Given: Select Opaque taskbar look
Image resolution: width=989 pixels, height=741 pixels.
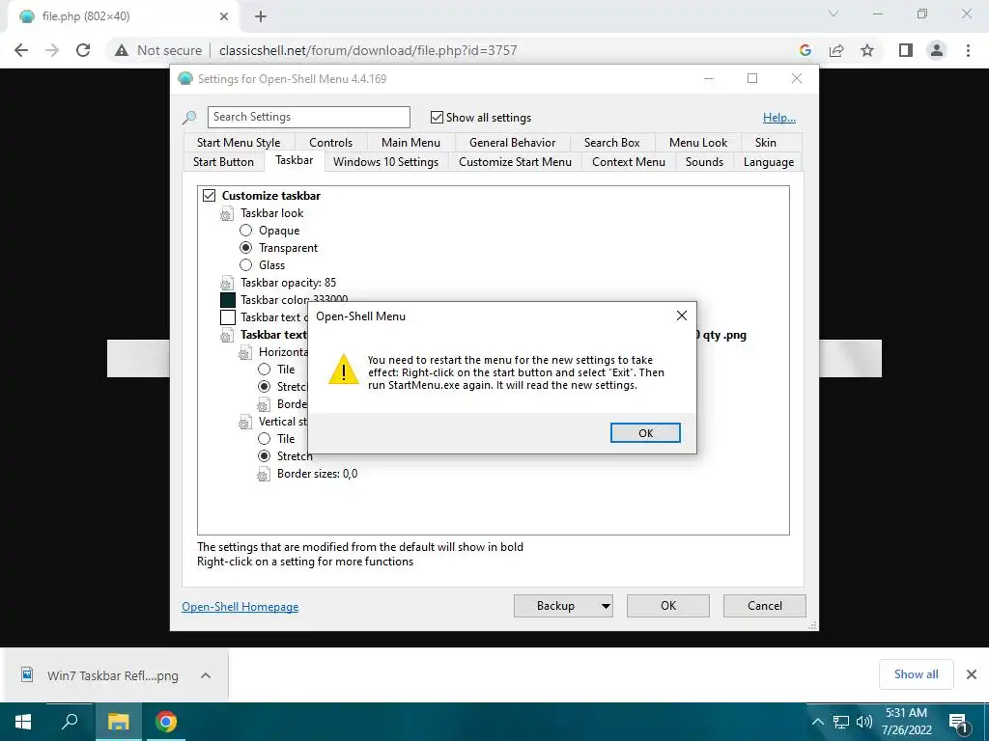Looking at the screenshot, I should (245, 231).
